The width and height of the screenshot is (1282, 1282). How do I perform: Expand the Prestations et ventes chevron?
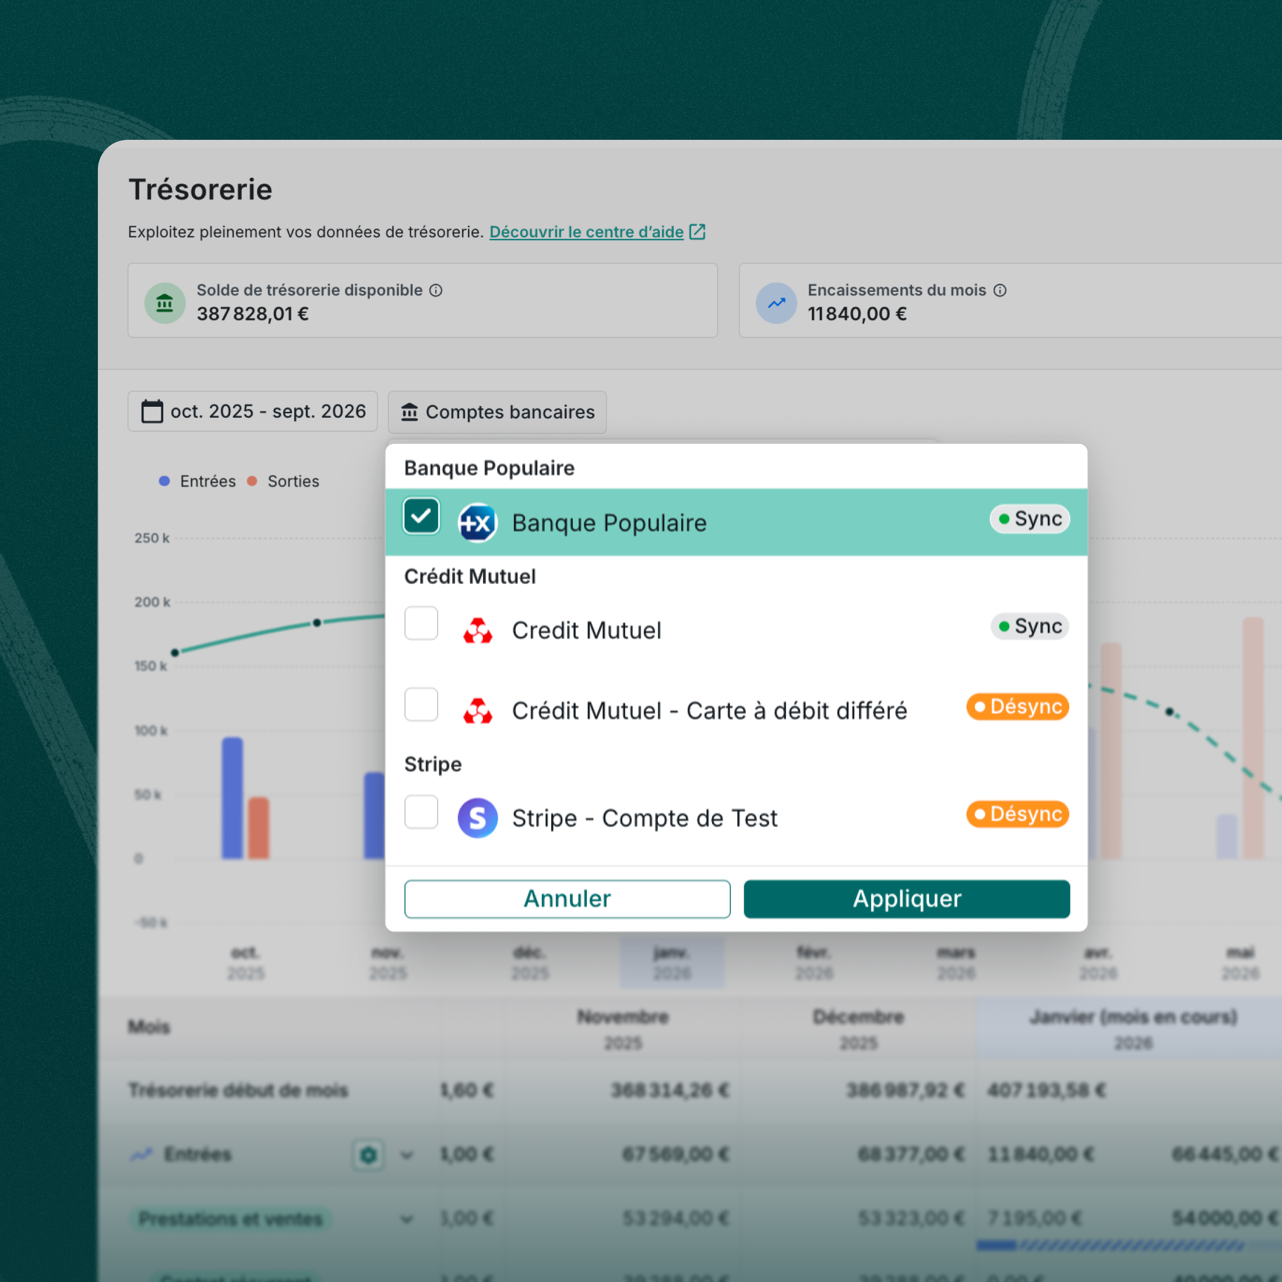(407, 1219)
